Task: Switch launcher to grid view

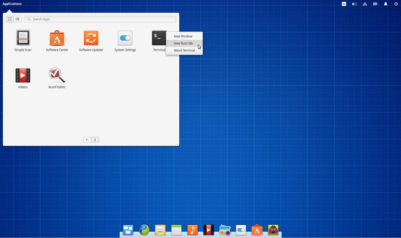Action: click(10, 19)
